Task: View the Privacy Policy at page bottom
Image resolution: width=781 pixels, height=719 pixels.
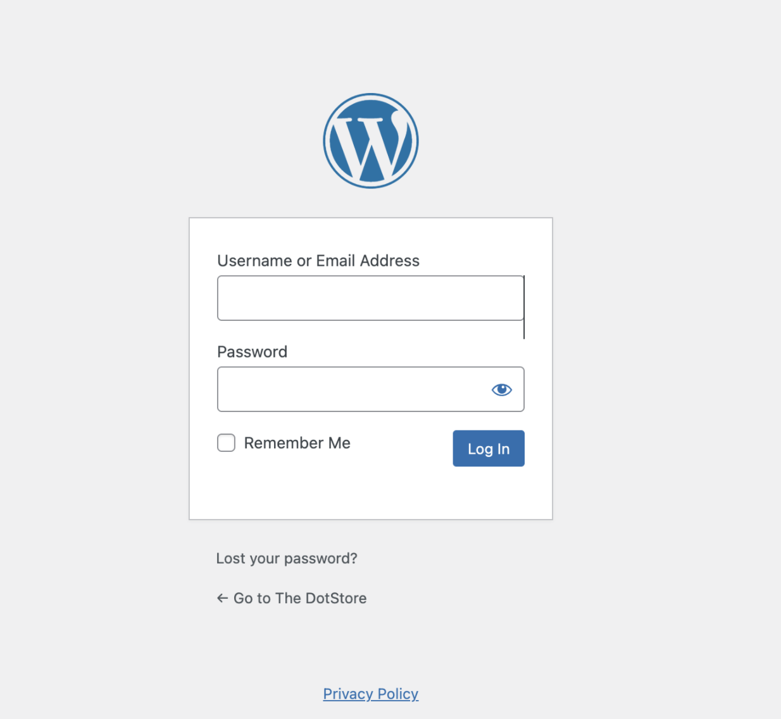Action: coord(371,694)
